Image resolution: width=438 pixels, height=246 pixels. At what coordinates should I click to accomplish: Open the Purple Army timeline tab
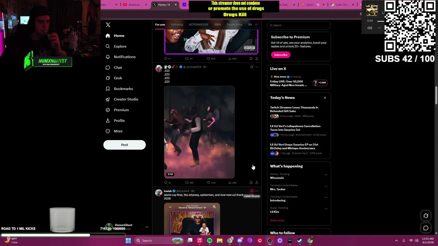(234, 25)
